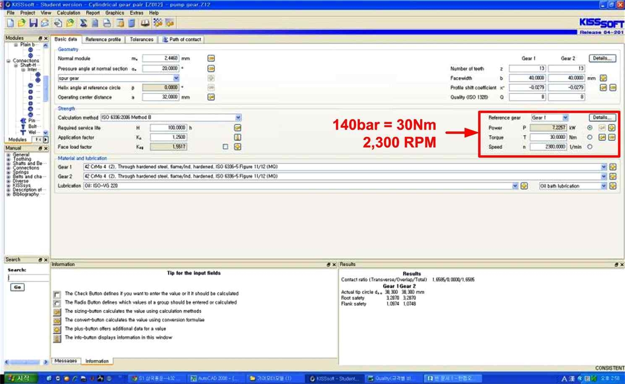
Task: Click the horizontal scrollbar under the Search panel
Action: pyautogui.click(x=26, y=362)
